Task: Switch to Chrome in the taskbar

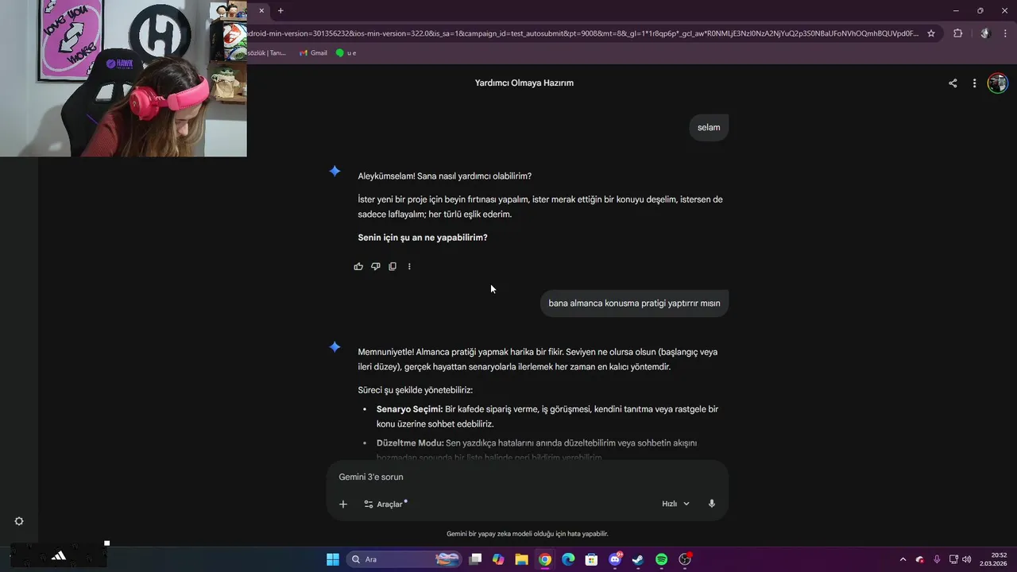Action: pos(544,559)
